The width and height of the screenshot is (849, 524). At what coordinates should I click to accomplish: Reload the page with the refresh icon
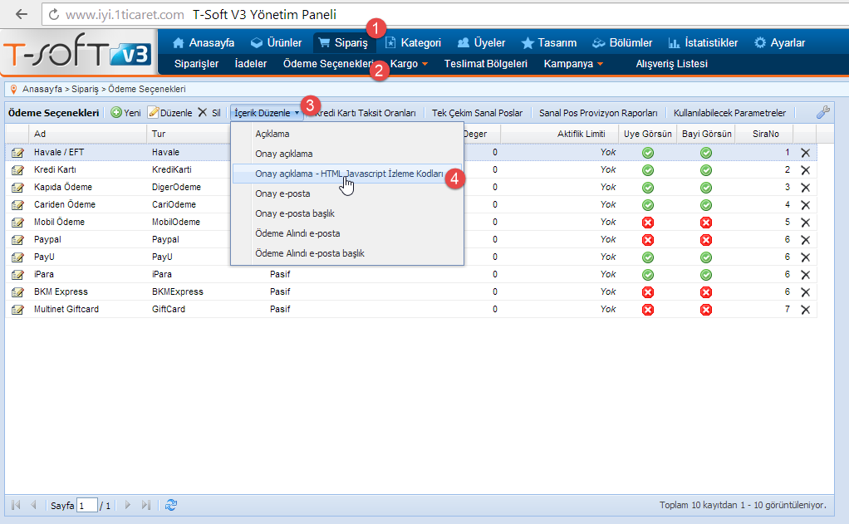pos(54,15)
